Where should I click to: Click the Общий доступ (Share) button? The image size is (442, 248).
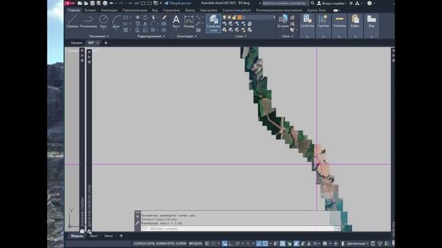tap(178, 3)
